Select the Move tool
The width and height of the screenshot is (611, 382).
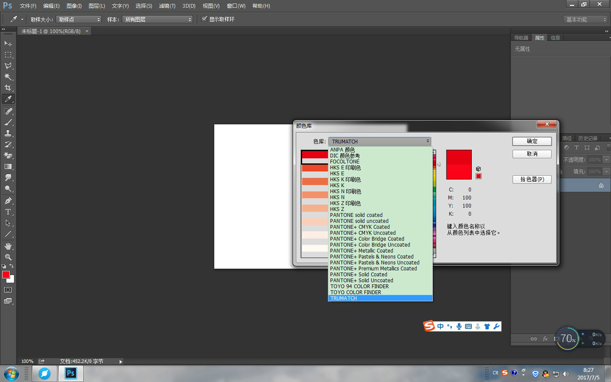coord(8,44)
